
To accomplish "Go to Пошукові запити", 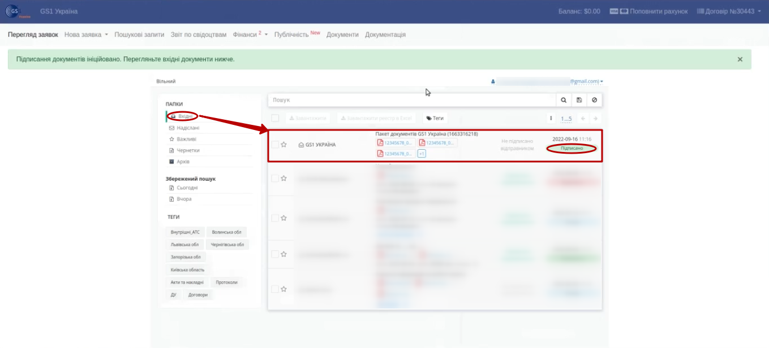I will pyautogui.click(x=140, y=34).
